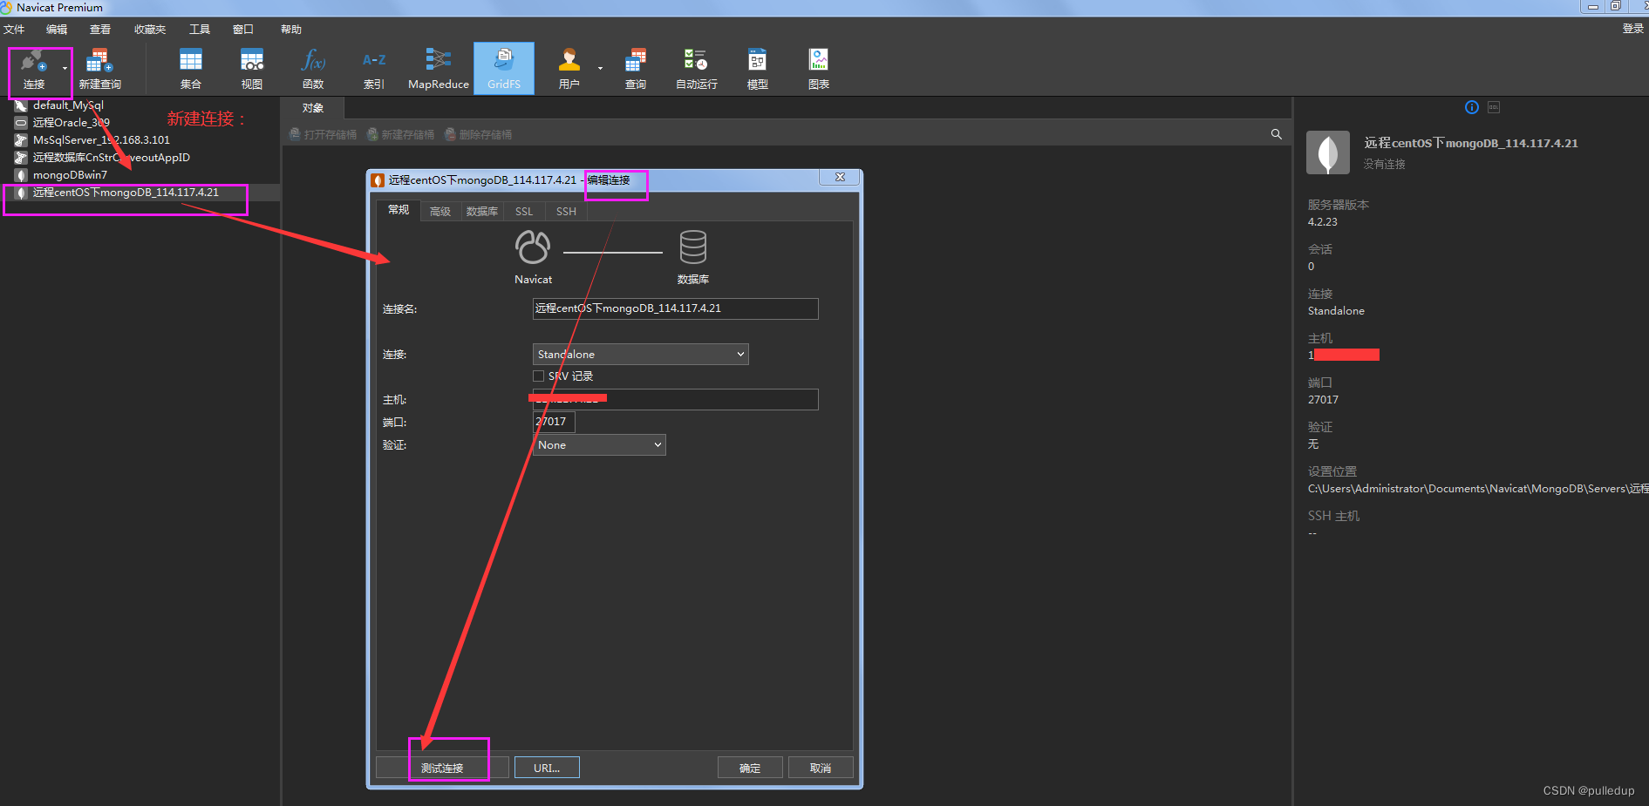This screenshot has width=1649, height=806.
Task: Click the 确定 button
Action: [x=750, y=768]
